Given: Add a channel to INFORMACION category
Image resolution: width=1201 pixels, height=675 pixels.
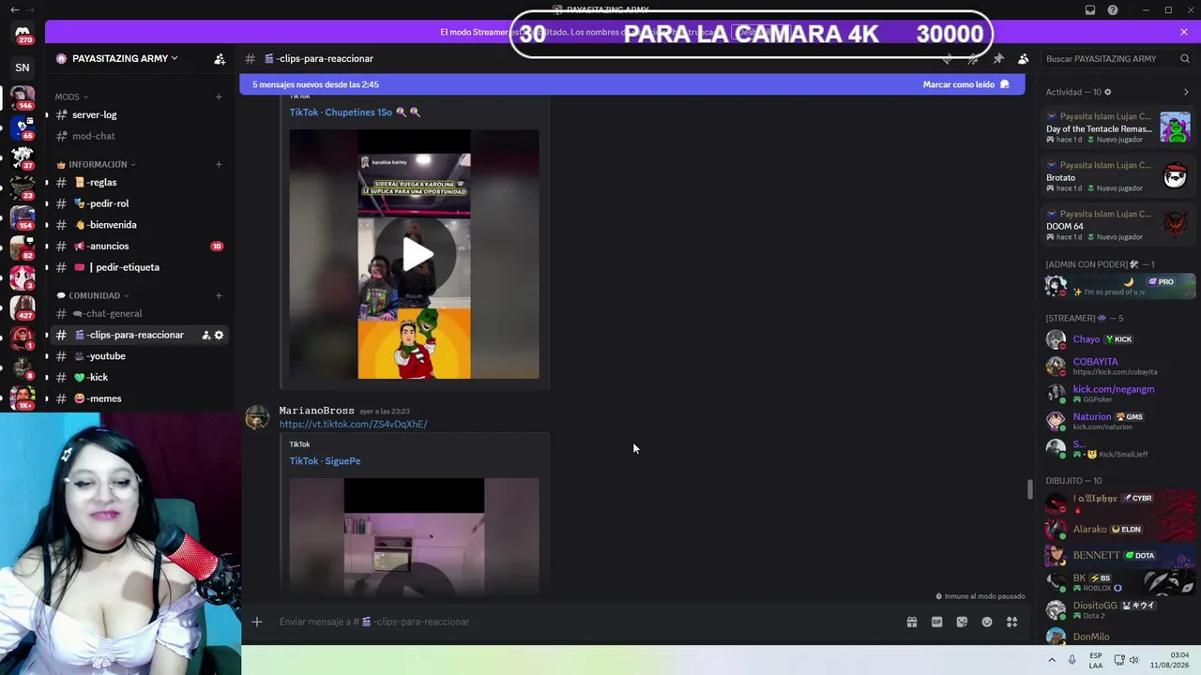Looking at the screenshot, I should 219,164.
